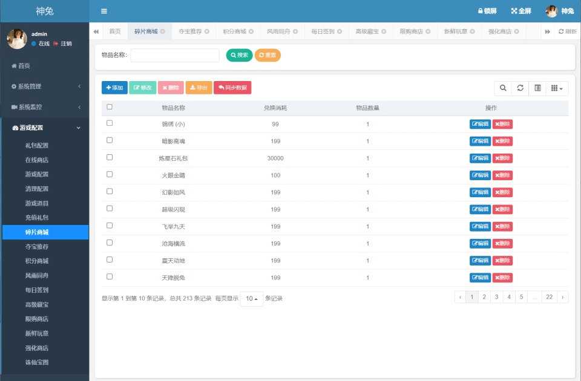The width and height of the screenshot is (581, 381).
Task: Click the 导出 export button
Action: click(x=199, y=88)
